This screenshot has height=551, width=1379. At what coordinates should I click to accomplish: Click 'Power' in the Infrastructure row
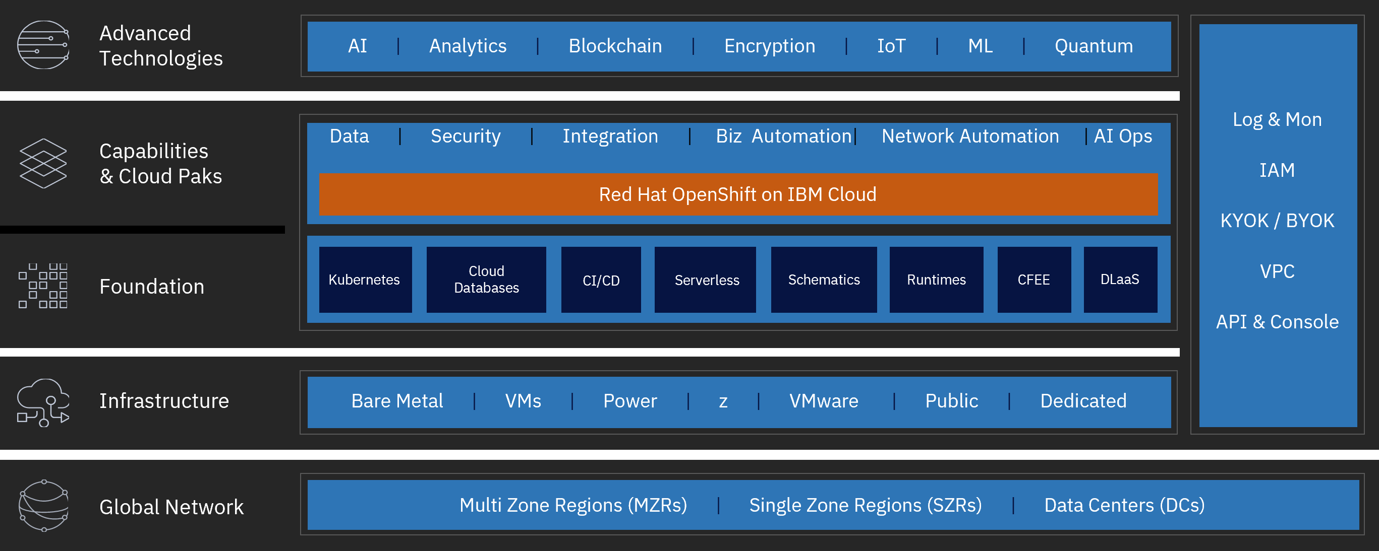[x=630, y=401]
